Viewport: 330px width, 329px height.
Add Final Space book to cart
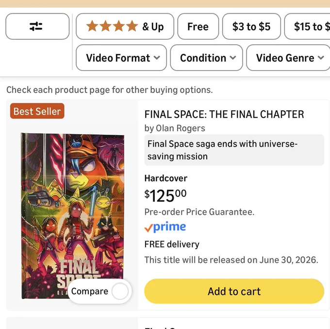234,291
